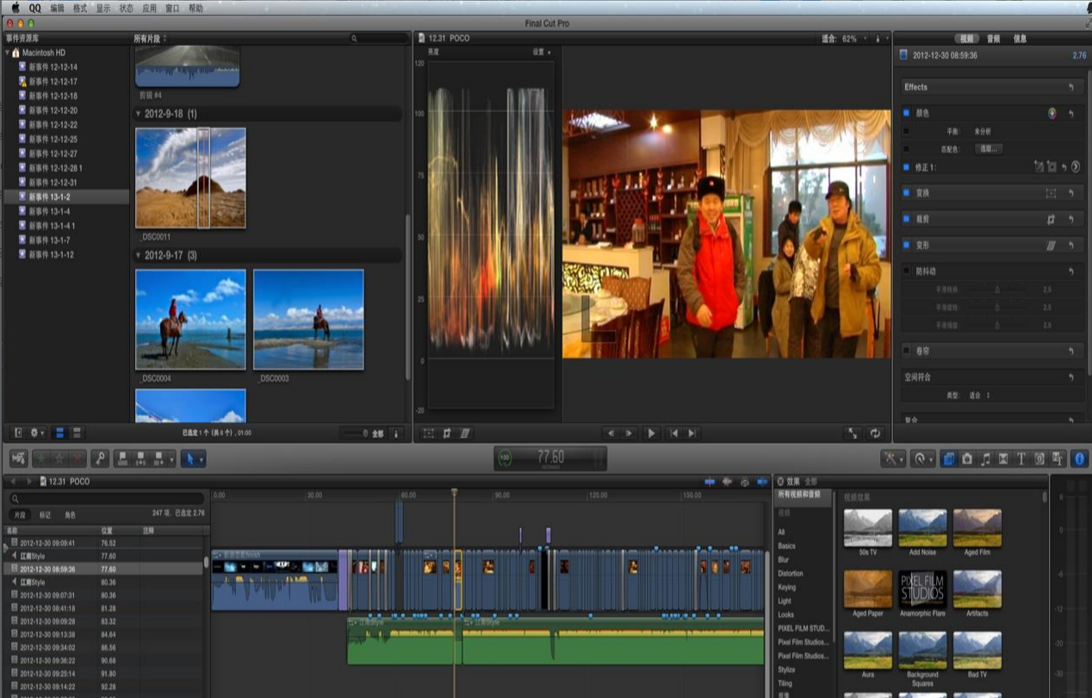The height and width of the screenshot is (698, 1092).
Task: Open correction 1 color board arrow
Action: pyautogui.click(x=1076, y=167)
